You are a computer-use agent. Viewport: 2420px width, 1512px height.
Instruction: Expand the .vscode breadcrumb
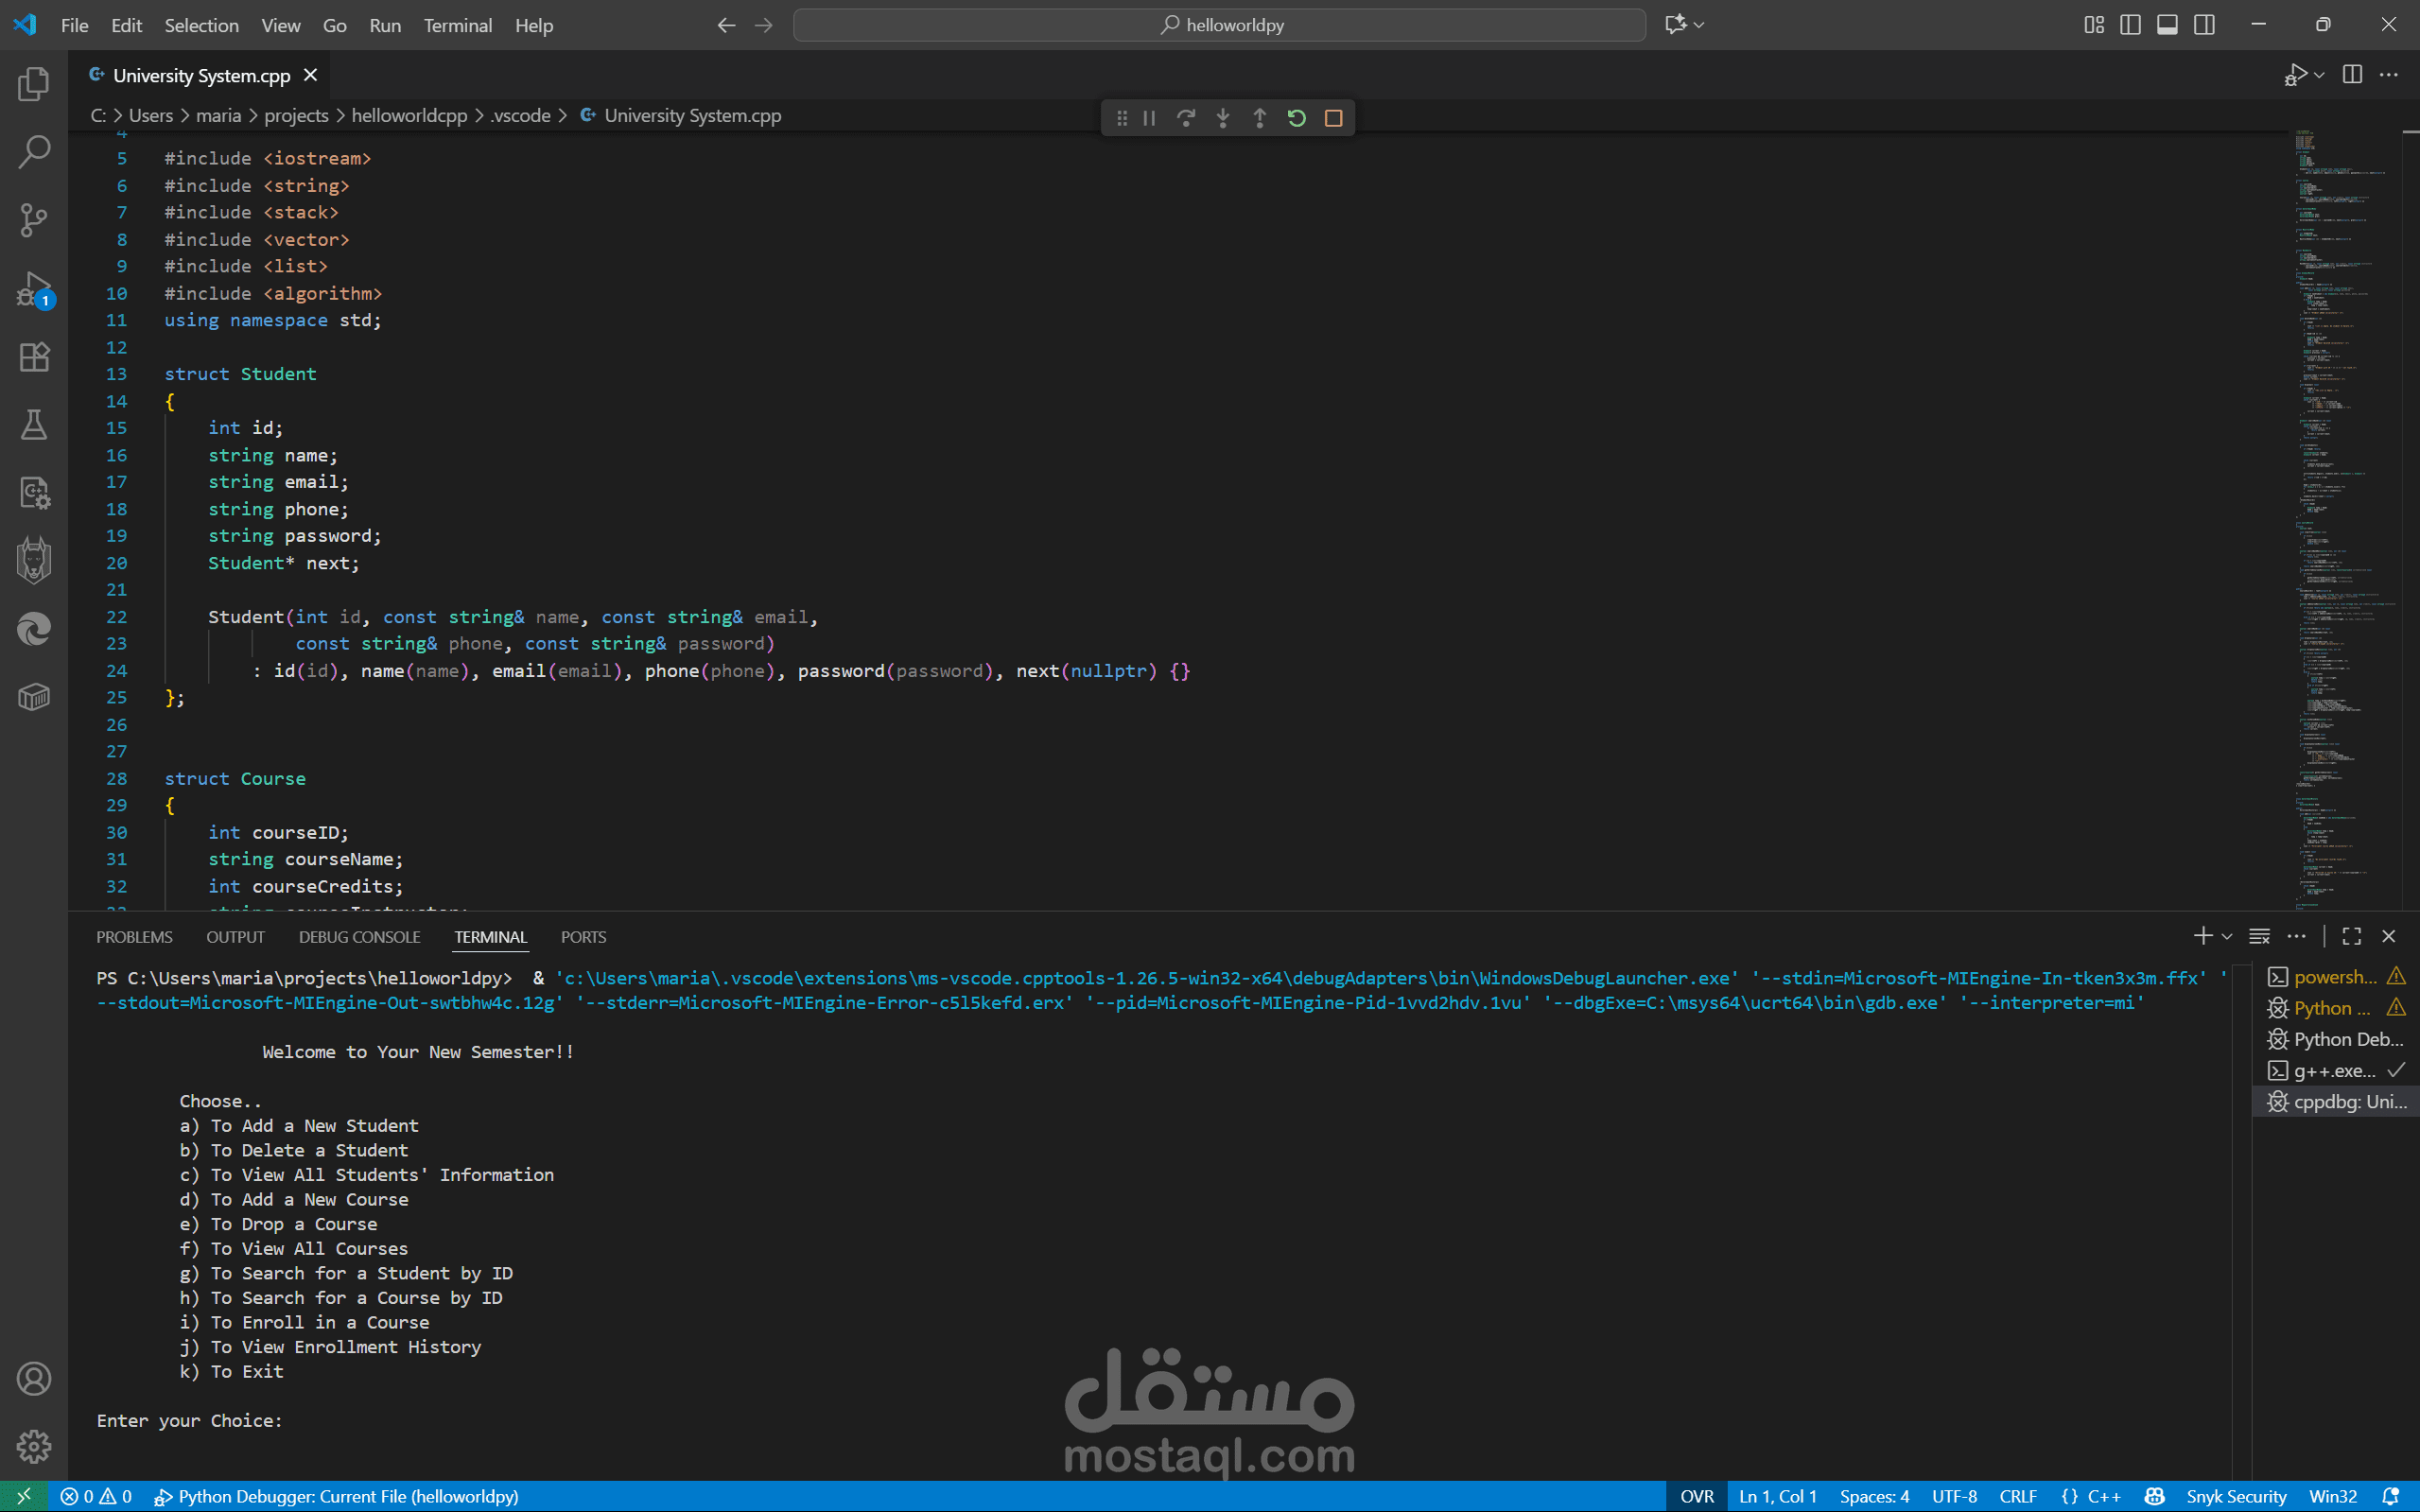520,116
